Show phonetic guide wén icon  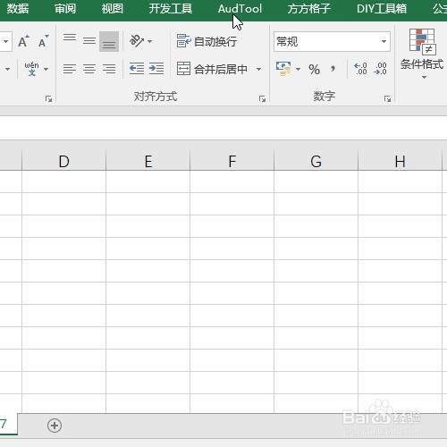click(x=32, y=69)
